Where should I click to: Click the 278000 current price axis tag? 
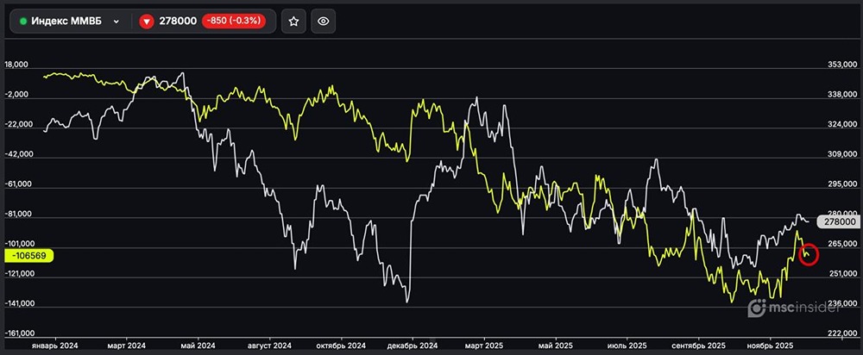point(838,221)
